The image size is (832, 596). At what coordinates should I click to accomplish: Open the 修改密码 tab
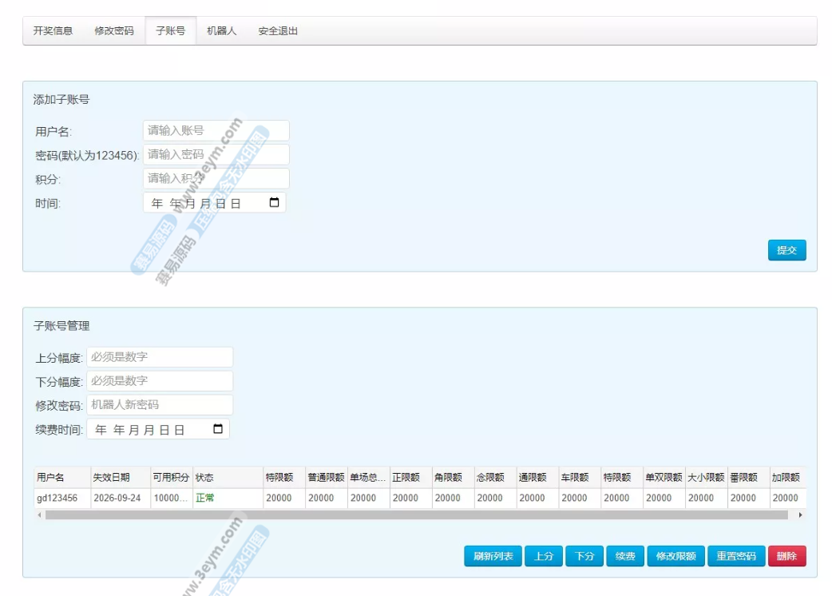coord(114,31)
